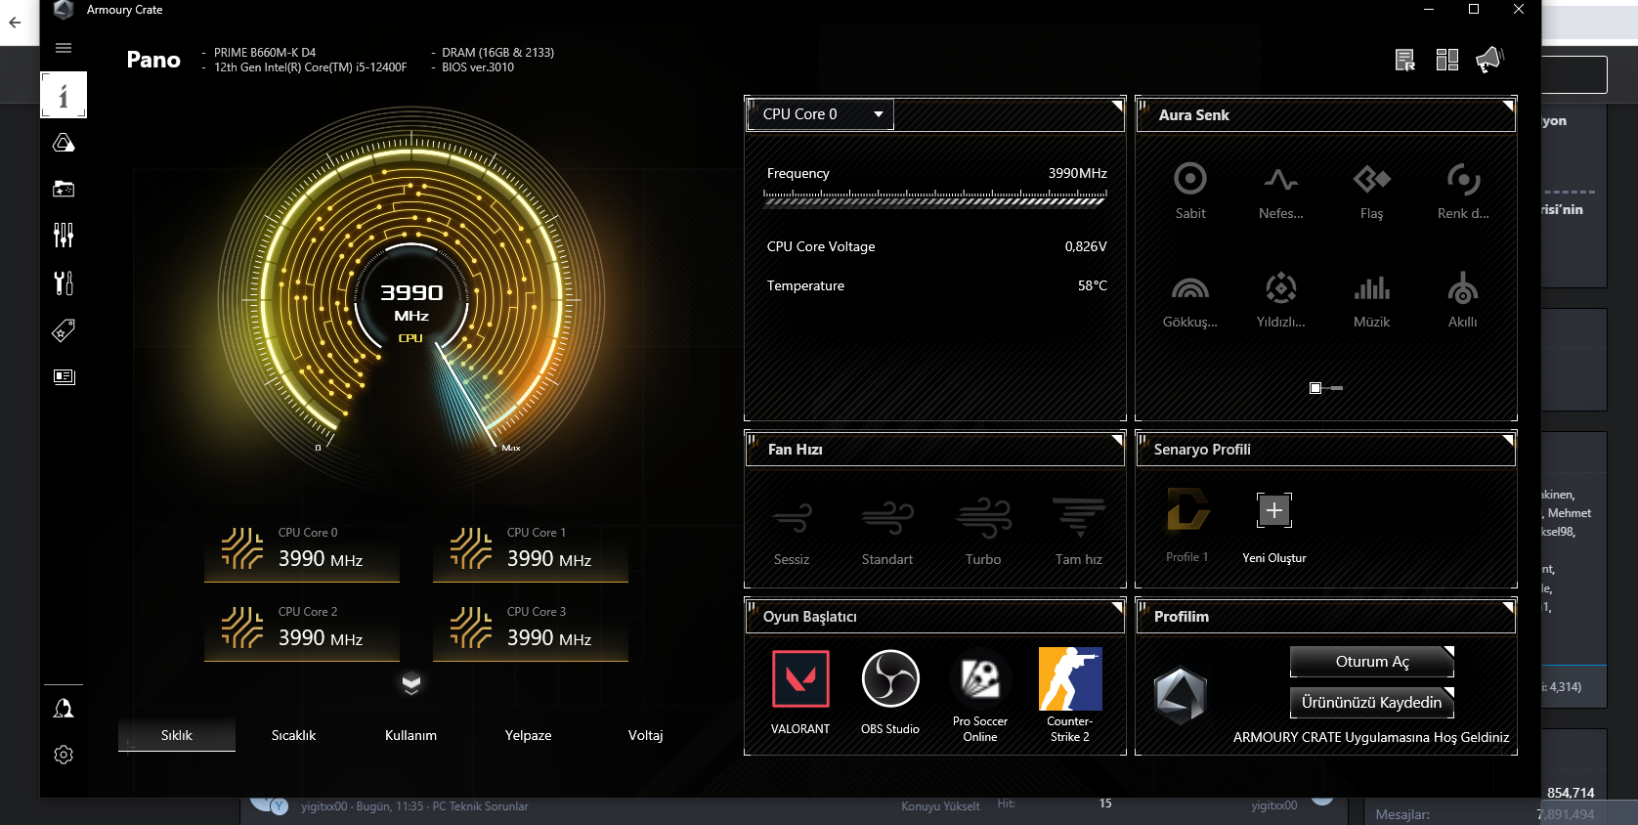Expand the CPU Core panel corner
1638x825 pixels.
click(x=1117, y=105)
